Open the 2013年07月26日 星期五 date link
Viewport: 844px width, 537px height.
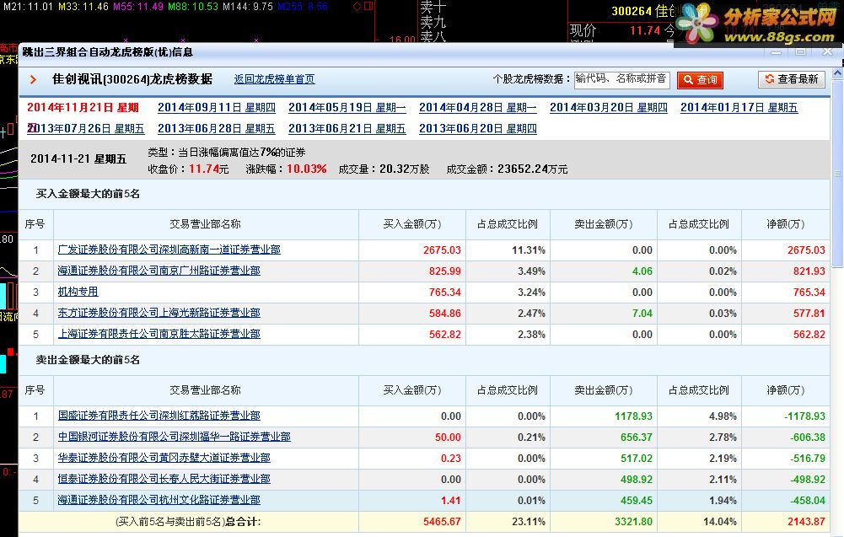[x=86, y=129]
